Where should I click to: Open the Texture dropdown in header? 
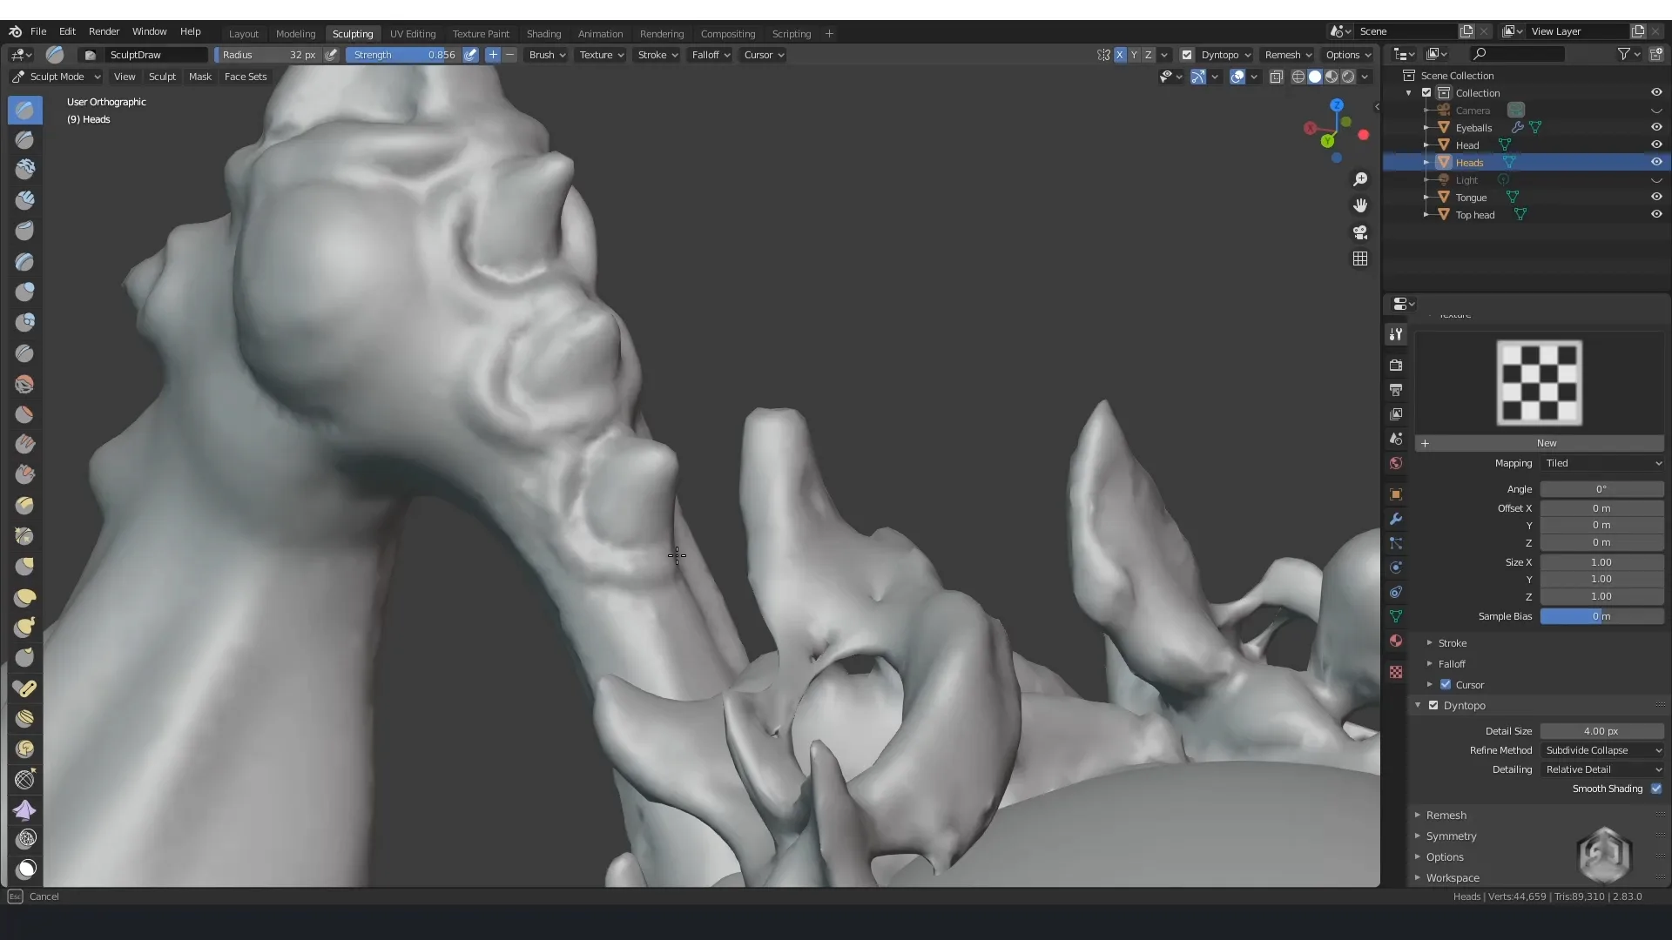(602, 55)
